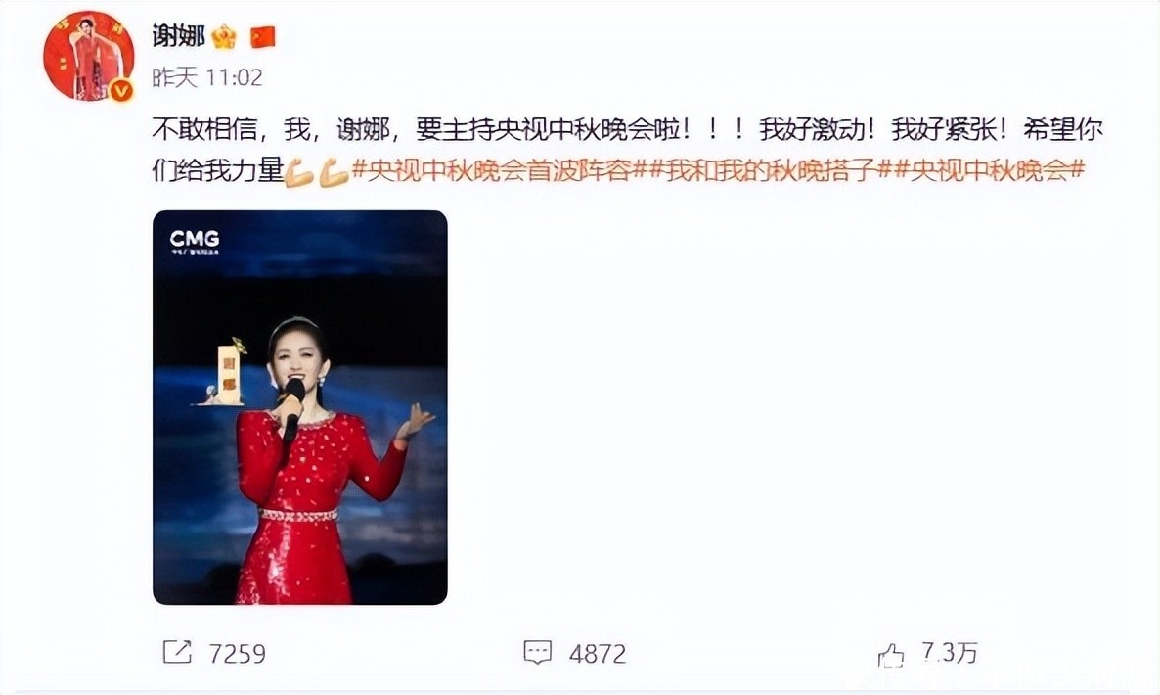Click the second flexed muscle emoji

click(335, 171)
